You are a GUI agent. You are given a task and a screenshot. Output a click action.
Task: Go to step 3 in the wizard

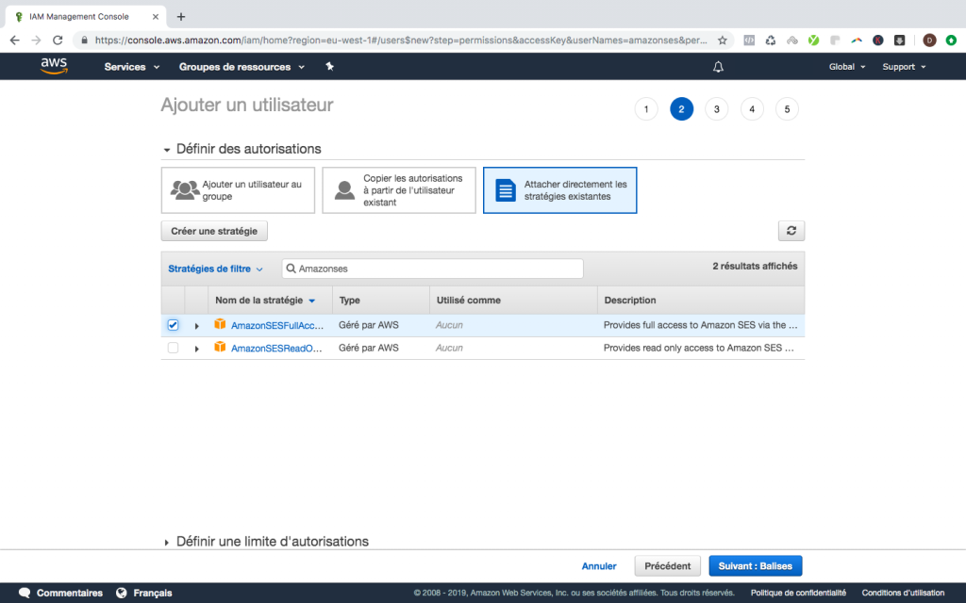[716, 109]
